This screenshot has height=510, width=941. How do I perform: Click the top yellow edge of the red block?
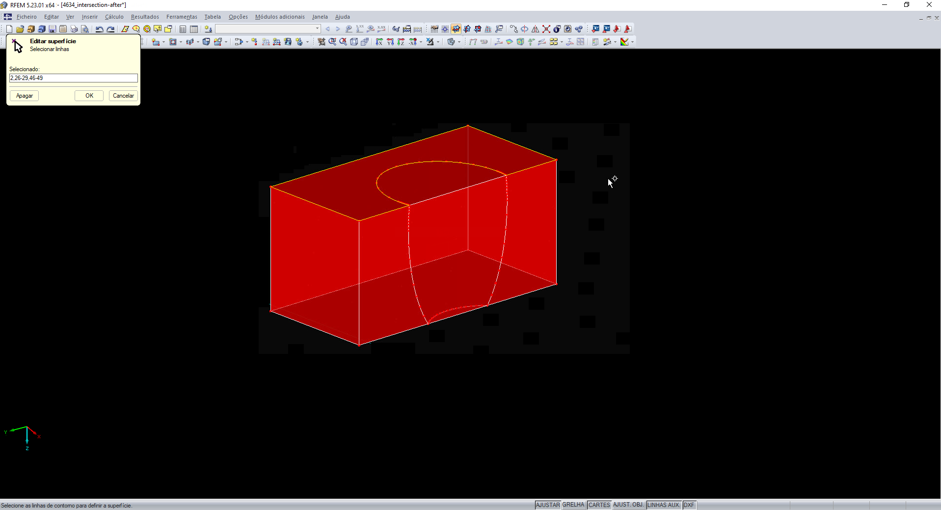pyautogui.click(x=369, y=157)
